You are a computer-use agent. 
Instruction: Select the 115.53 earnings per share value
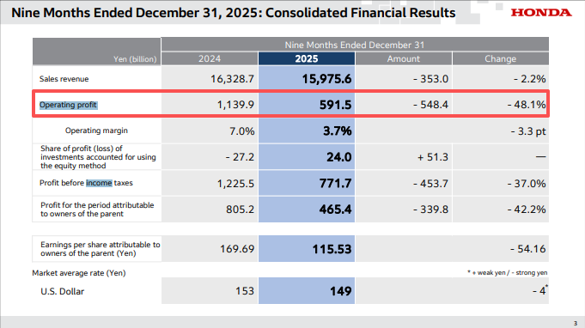click(332, 249)
